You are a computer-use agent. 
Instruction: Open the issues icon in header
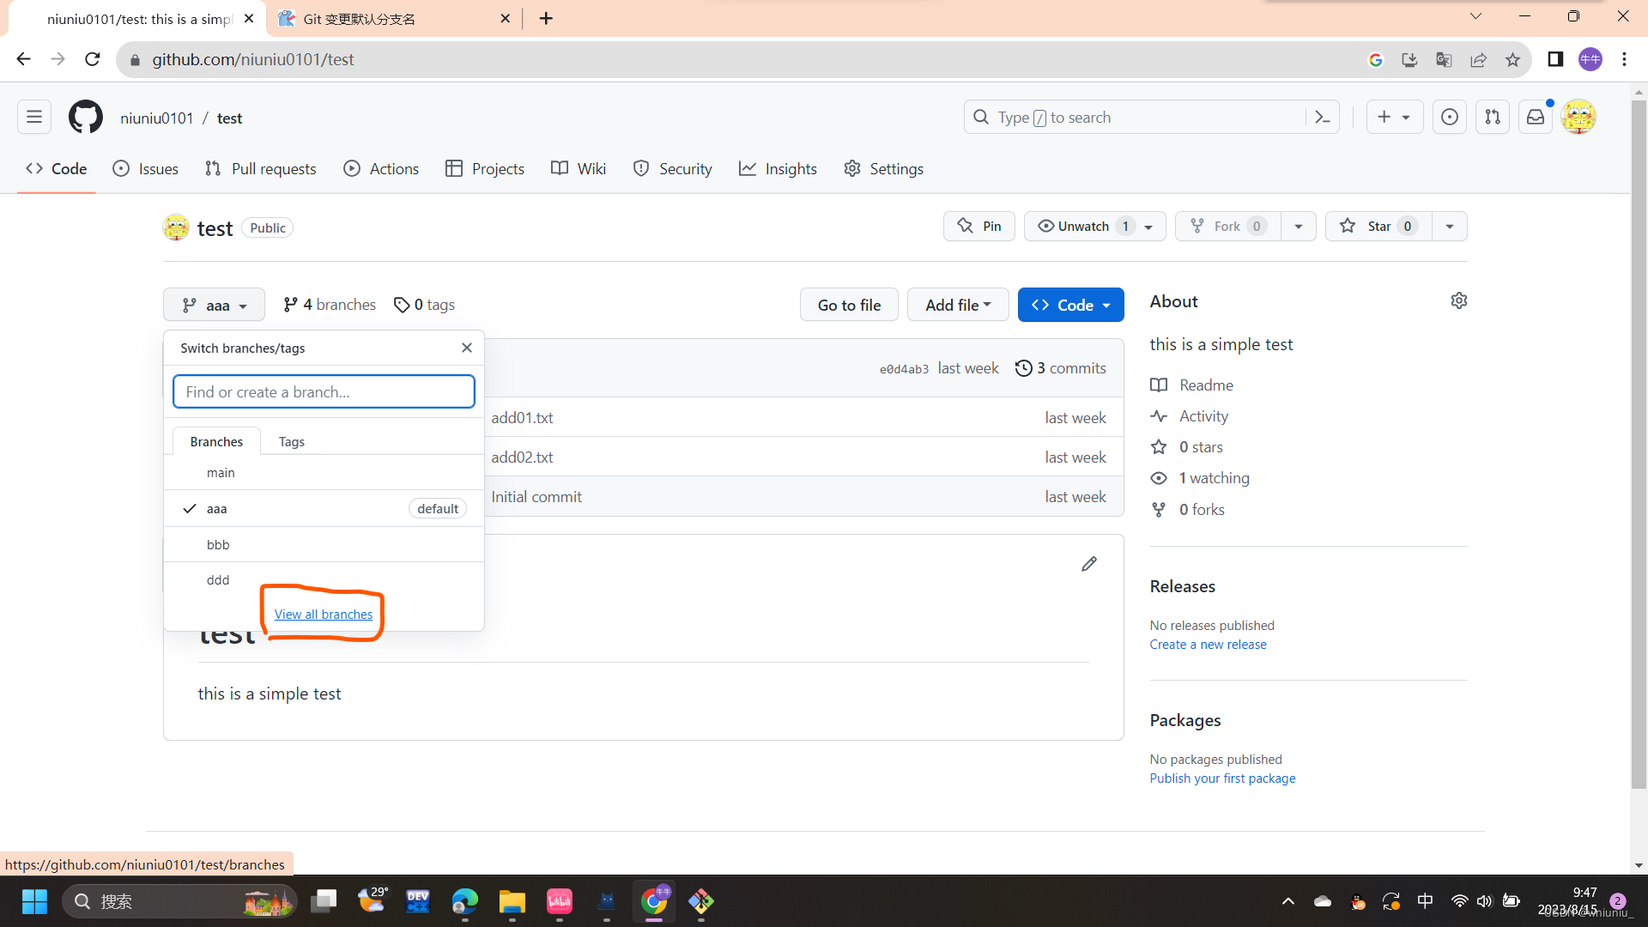[x=1450, y=118]
